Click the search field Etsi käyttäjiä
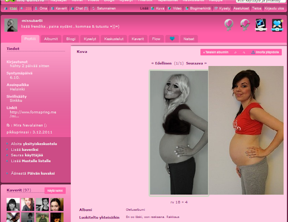Image resolution: width=288 pixels, height=222 pixels. click(261, 1)
